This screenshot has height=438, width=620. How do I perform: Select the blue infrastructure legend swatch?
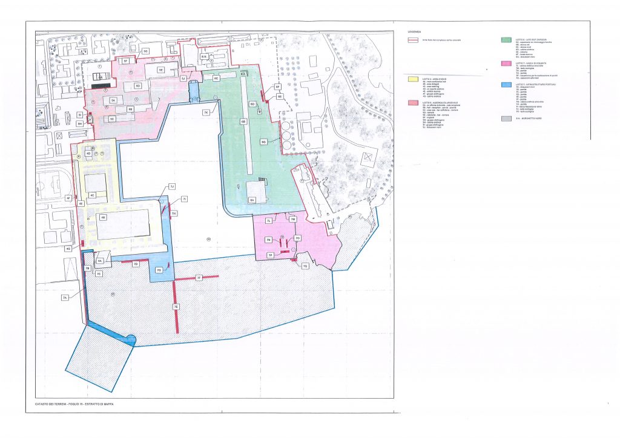tap(506, 85)
